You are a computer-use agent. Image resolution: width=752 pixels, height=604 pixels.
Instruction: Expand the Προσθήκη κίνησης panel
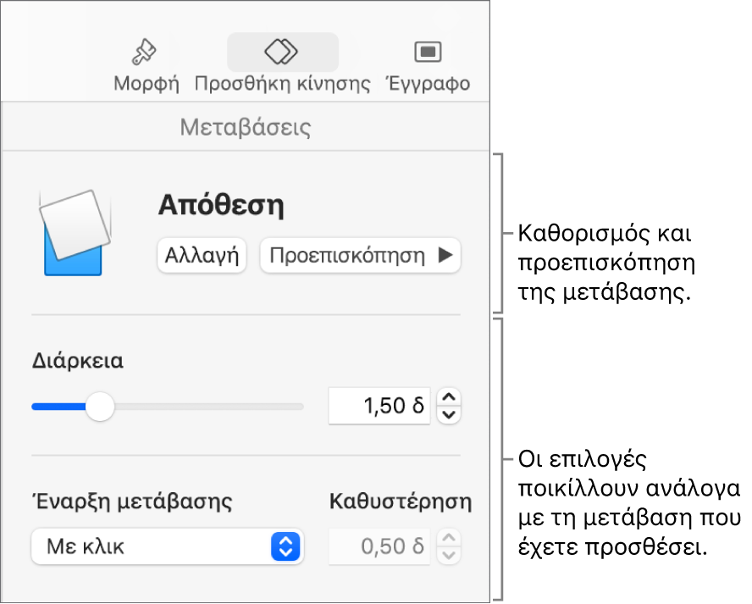click(282, 64)
